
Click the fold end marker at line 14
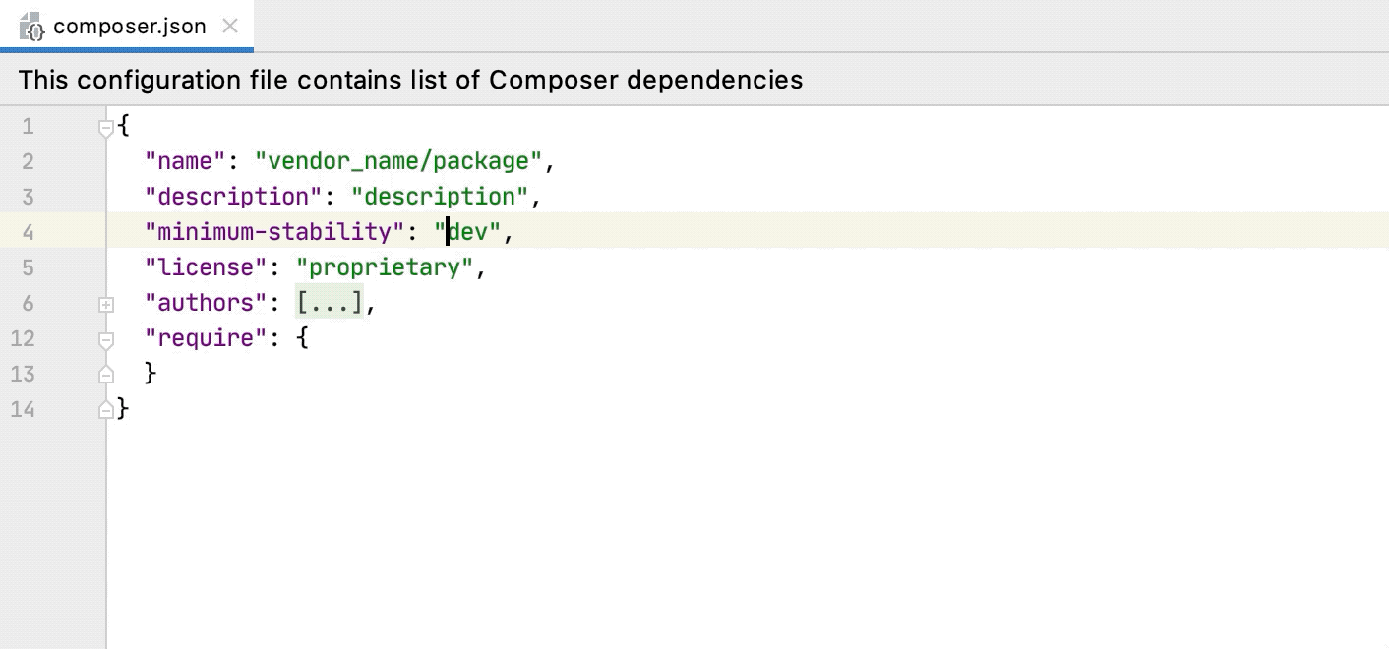click(106, 409)
